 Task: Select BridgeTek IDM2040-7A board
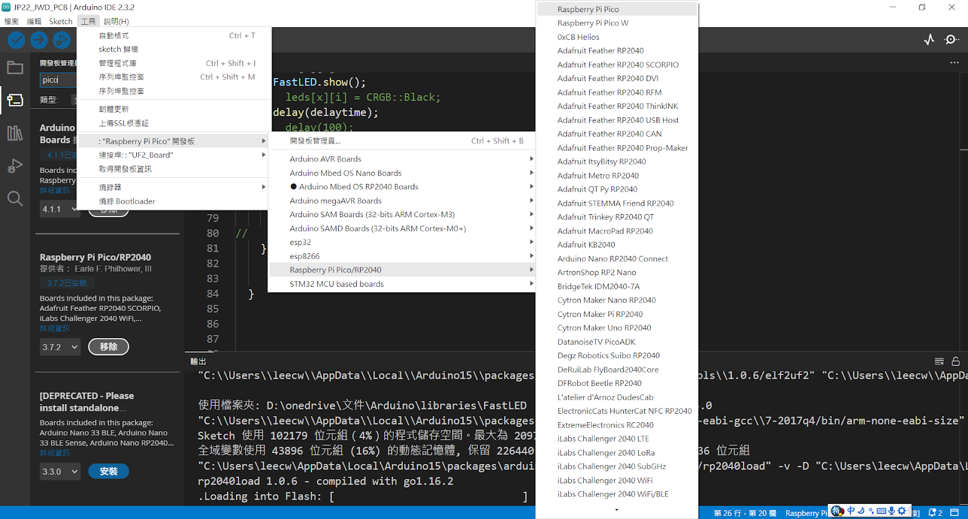[617, 286]
